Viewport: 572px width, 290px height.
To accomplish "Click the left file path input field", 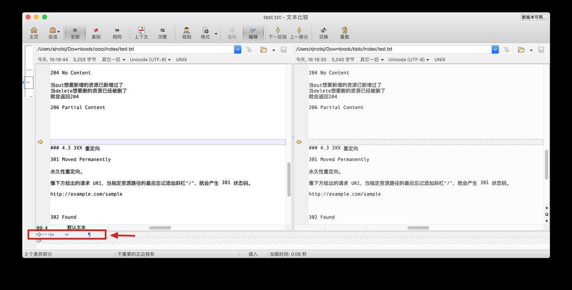I will pyautogui.click(x=135, y=49).
